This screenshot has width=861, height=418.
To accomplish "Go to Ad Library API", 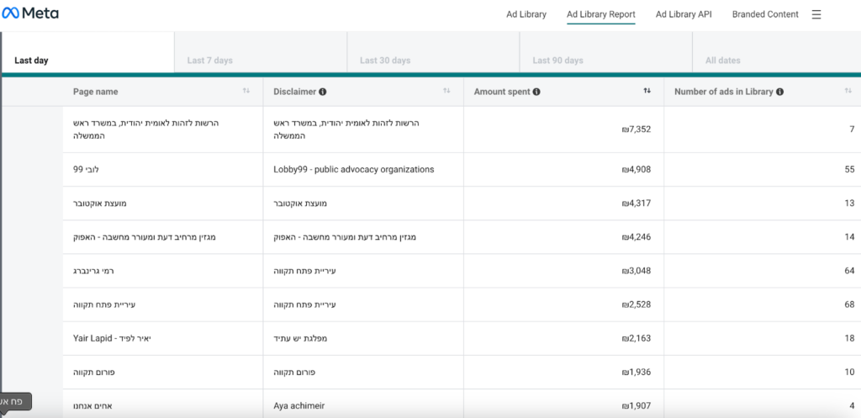I will [684, 14].
